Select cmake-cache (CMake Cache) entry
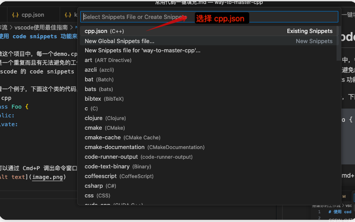 208,138
